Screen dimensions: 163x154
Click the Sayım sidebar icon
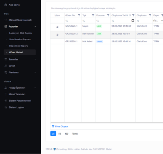[x=6, y=66]
